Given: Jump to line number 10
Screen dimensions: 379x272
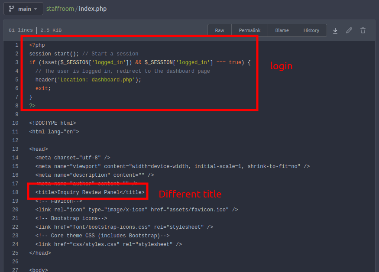Looking at the screenshot, I should pos(15,123).
